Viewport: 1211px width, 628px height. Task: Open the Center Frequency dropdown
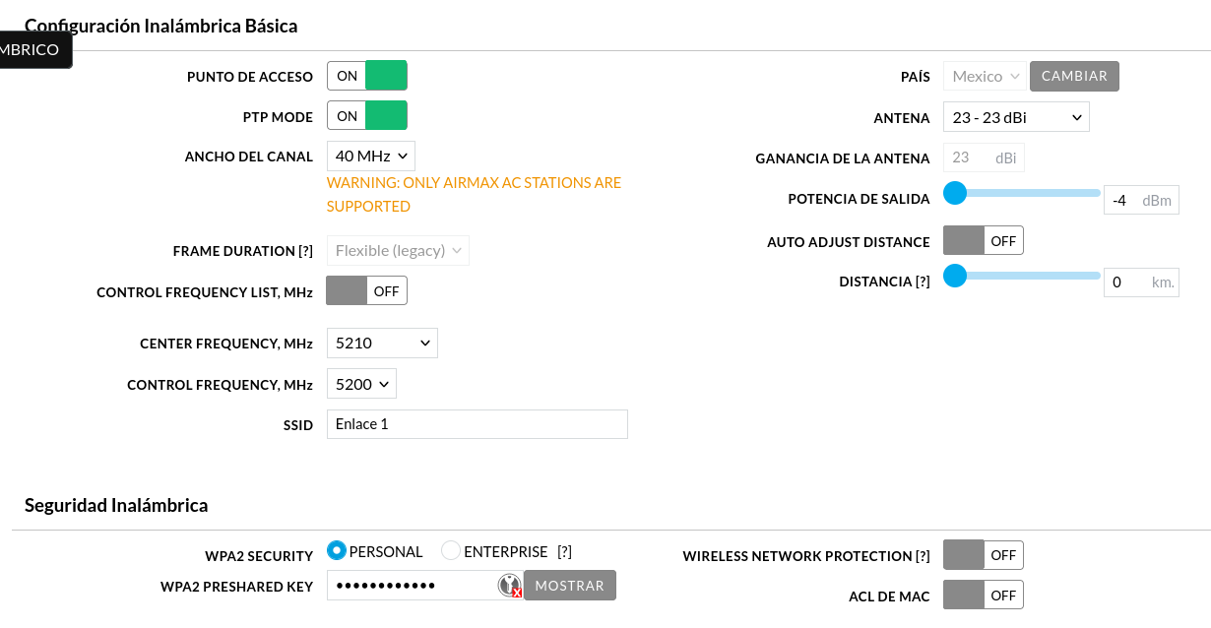382,343
